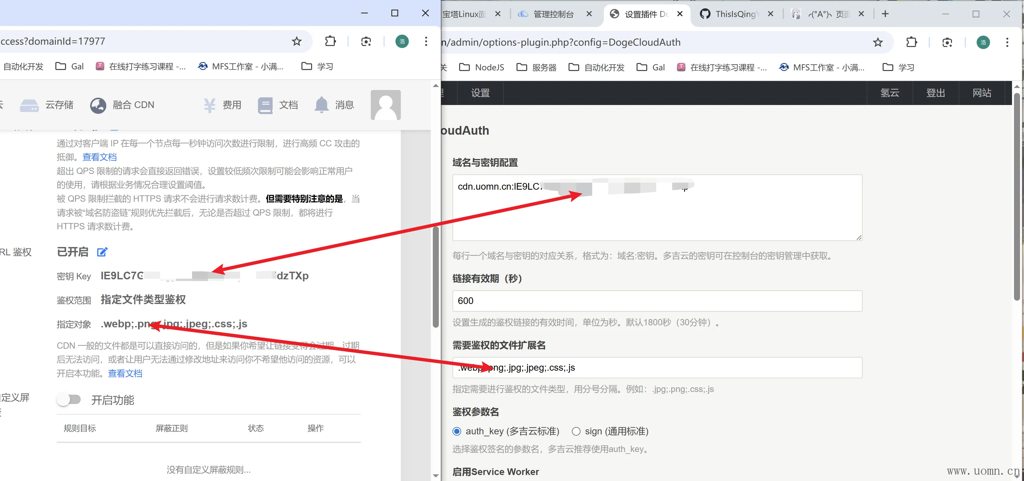Bookmark page with star in right browser
This screenshot has height=481, width=1024.
878,43
